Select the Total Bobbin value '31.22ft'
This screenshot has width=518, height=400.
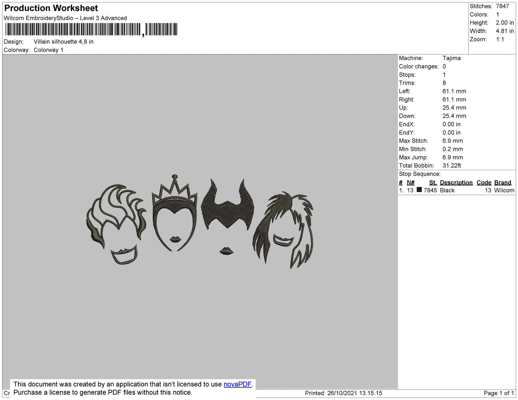[x=452, y=165]
